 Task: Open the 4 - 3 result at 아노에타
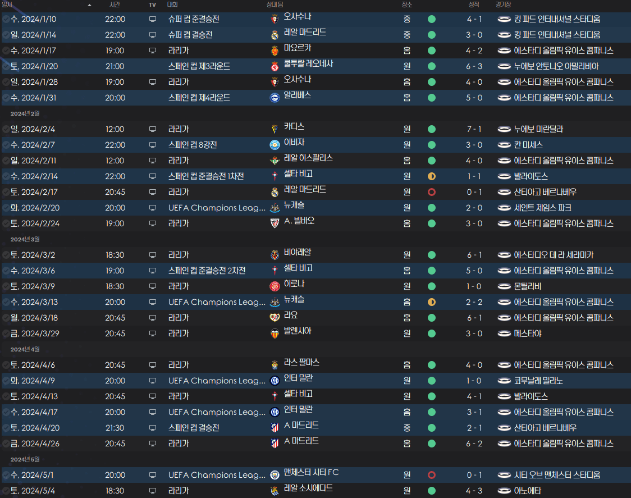(474, 491)
